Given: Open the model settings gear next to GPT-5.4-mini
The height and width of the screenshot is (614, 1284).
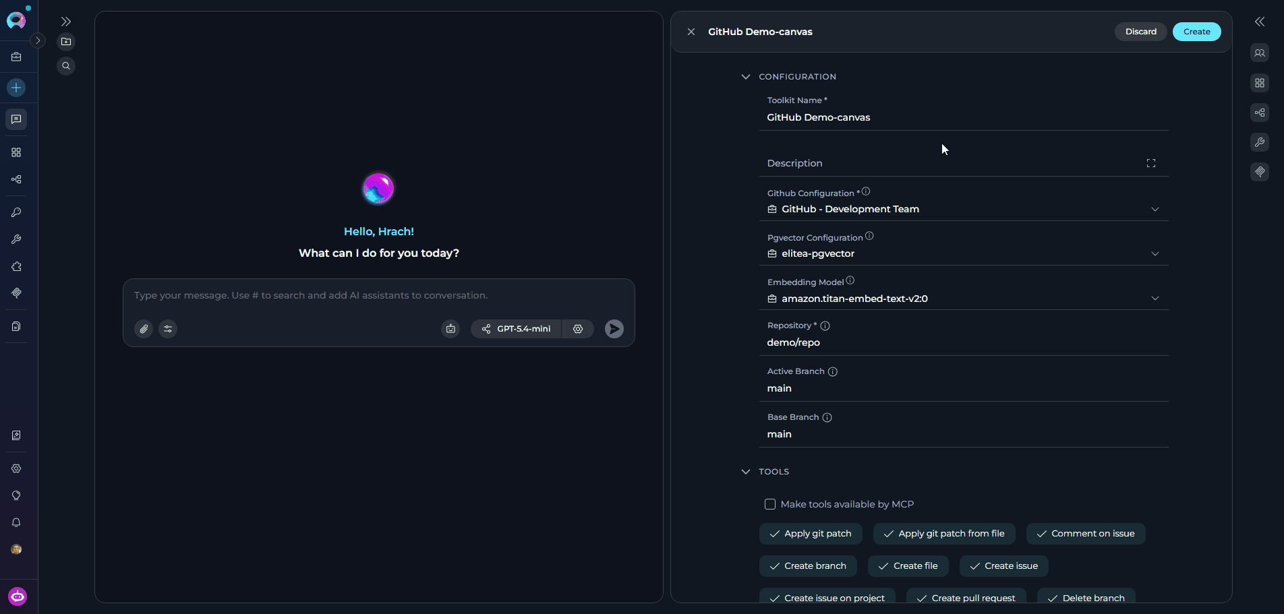Looking at the screenshot, I should pos(578,329).
